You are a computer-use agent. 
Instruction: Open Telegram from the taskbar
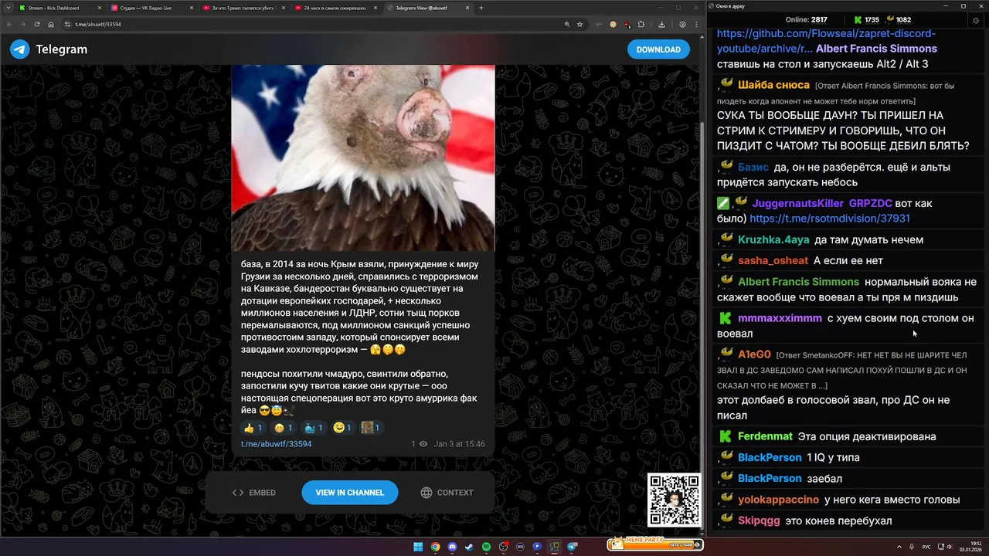coord(572,547)
